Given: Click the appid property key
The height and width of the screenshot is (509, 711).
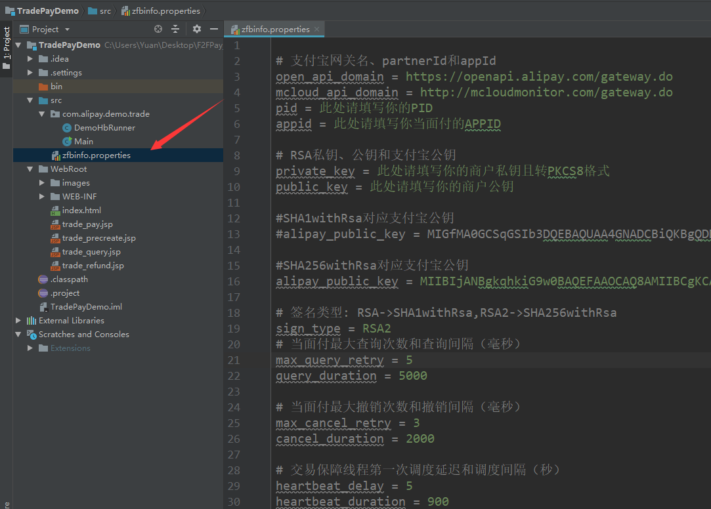Looking at the screenshot, I should (294, 123).
